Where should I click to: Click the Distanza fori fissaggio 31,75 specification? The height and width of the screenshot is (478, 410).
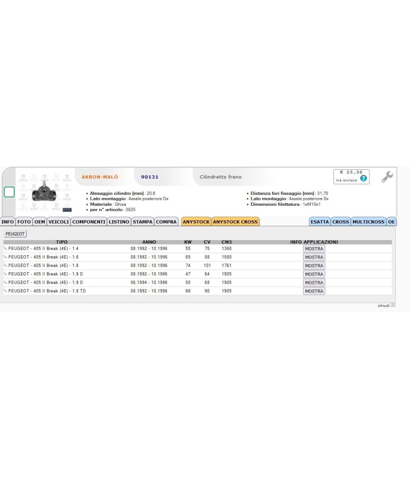tap(289, 193)
